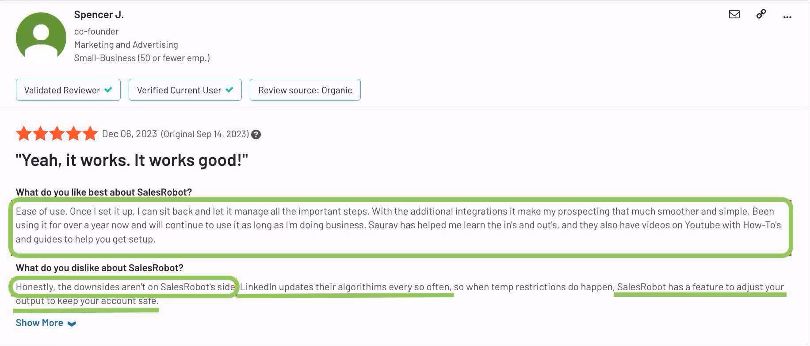Click the checkmark in Validated Reviewer badge
Viewport: 810px width, 346px height.
109,89
